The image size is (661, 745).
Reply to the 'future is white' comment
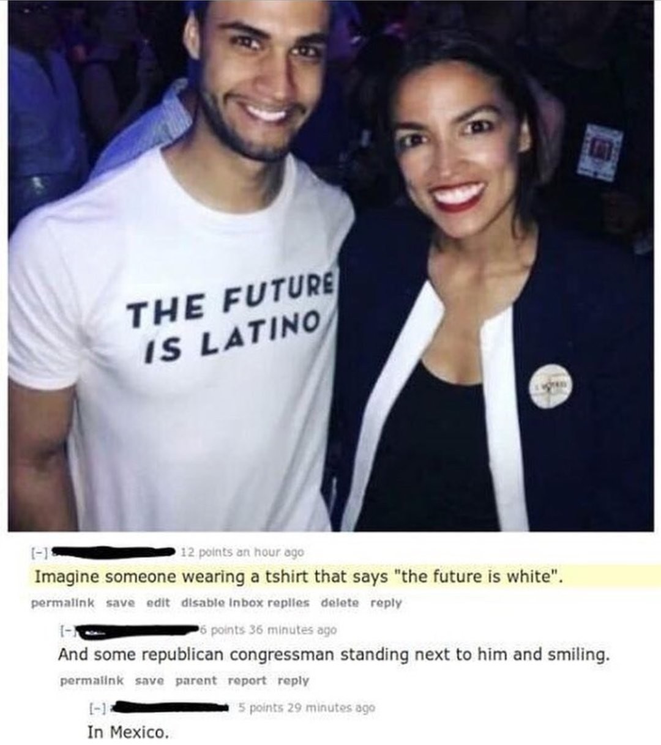tap(386, 602)
